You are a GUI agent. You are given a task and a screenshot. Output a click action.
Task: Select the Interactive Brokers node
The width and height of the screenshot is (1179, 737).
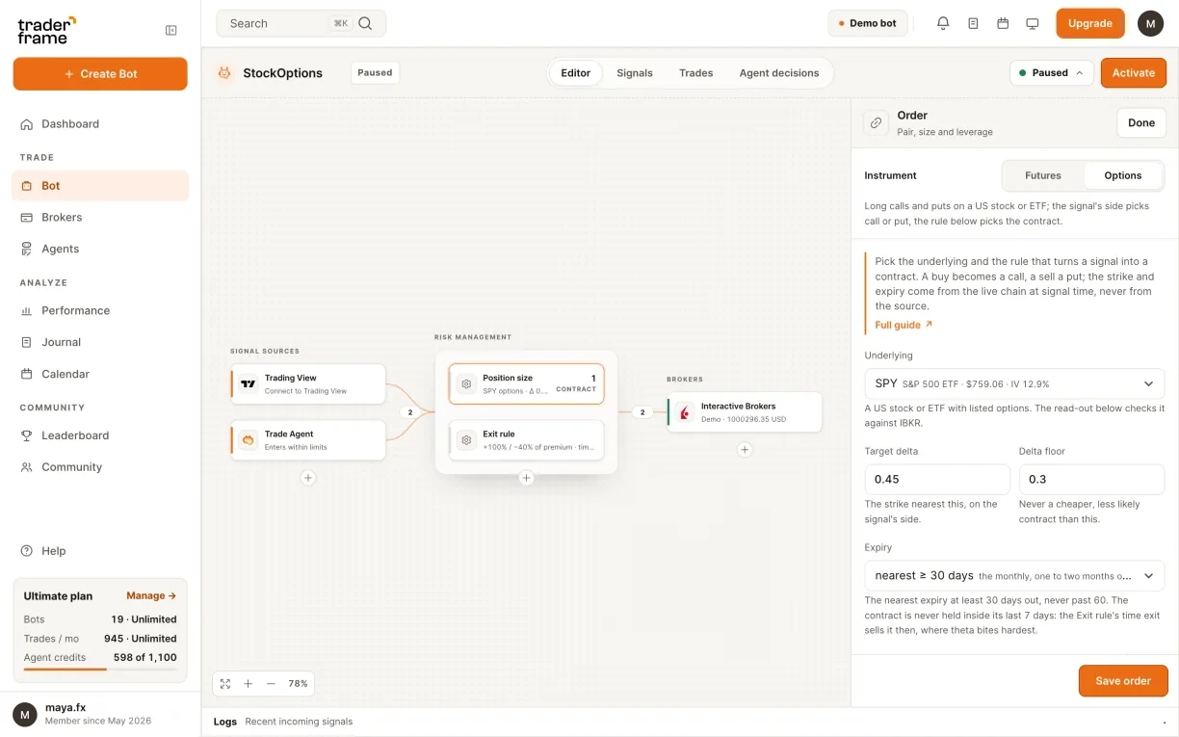pyautogui.click(x=745, y=412)
